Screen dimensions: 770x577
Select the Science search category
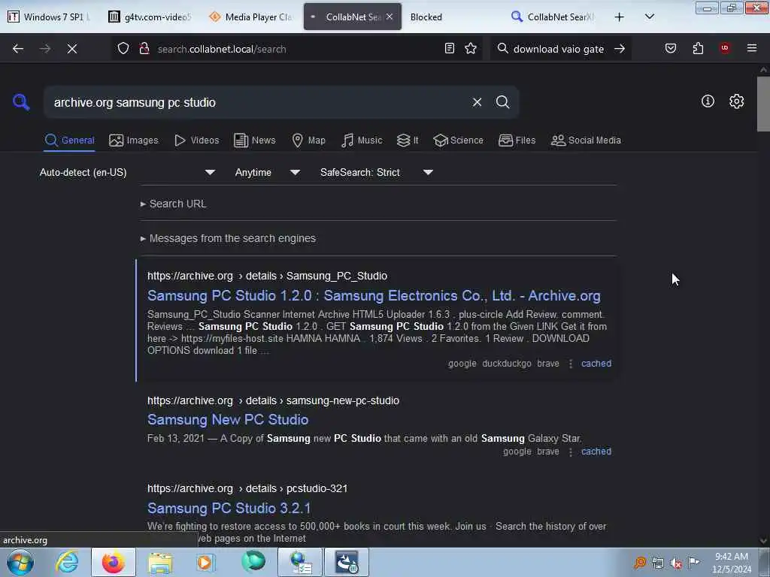coord(458,140)
